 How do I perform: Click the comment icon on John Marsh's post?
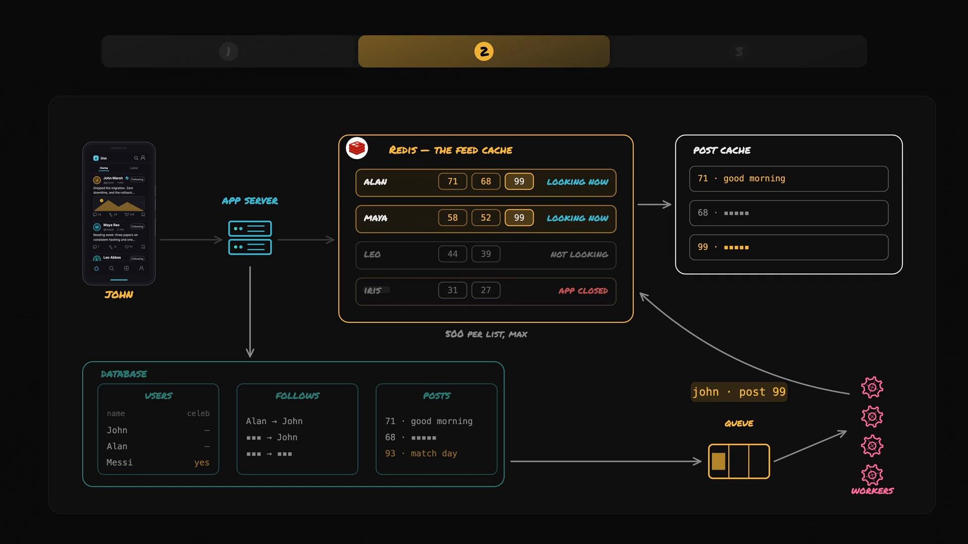pyautogui.click(x=95, y=215)
